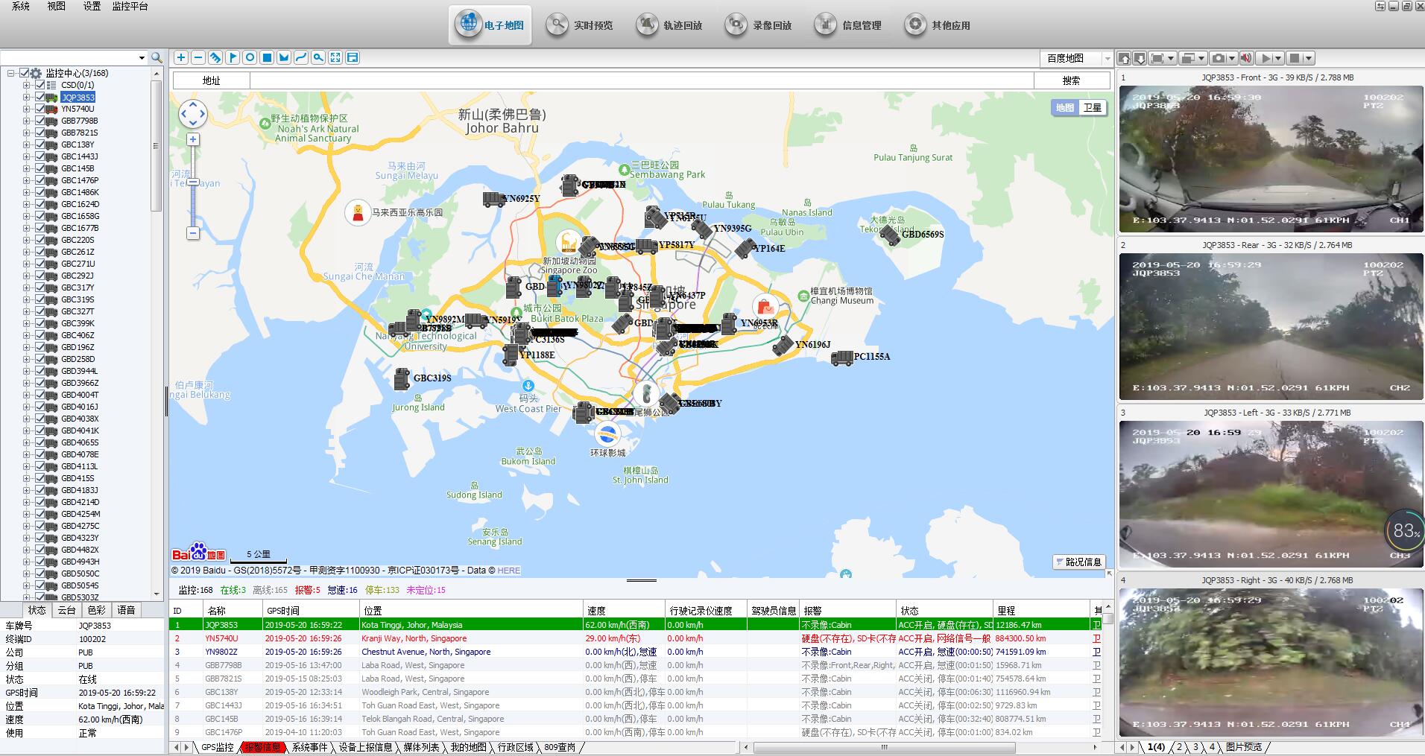Click the map zoom slider handle

[x=193, y=182]
